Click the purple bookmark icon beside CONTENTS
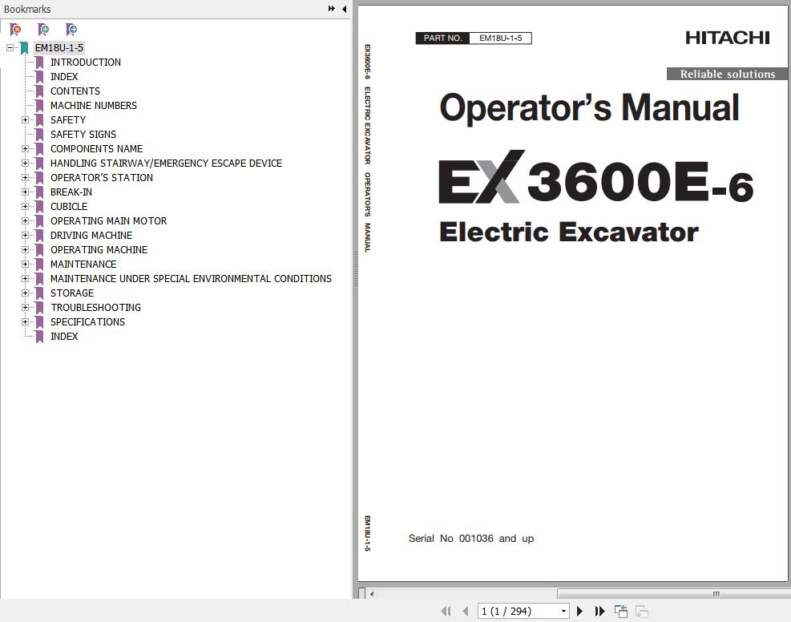 39,91
